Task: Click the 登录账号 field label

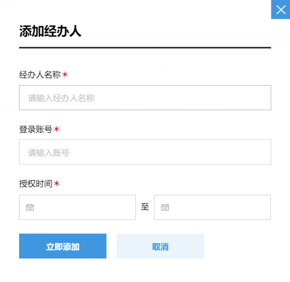Action: point(36,130)
